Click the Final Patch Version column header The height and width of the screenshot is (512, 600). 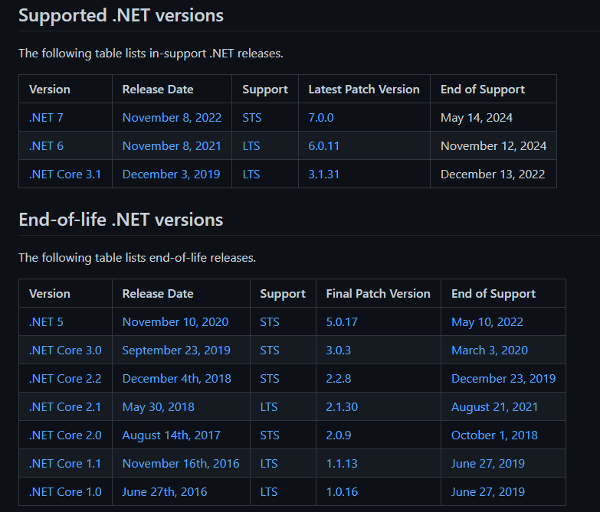378,294
